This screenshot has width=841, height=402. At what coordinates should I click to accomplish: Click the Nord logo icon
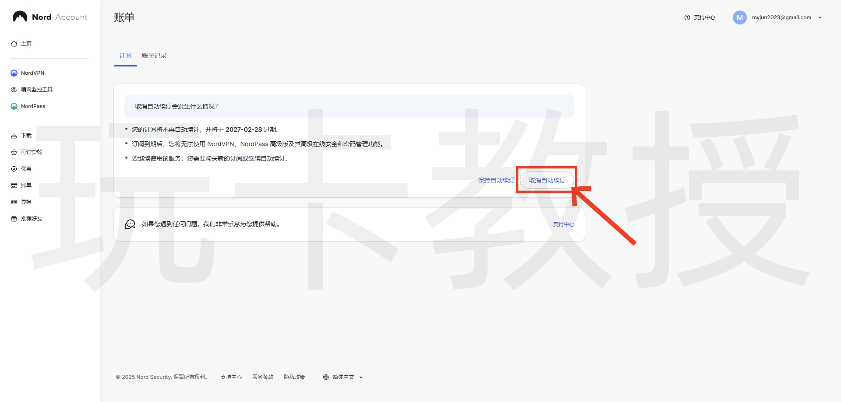click(x=20, y=17)
